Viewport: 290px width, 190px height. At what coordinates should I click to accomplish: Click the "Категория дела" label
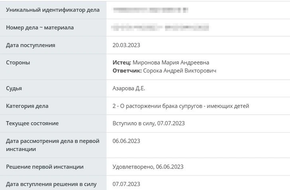pos(27,106)
